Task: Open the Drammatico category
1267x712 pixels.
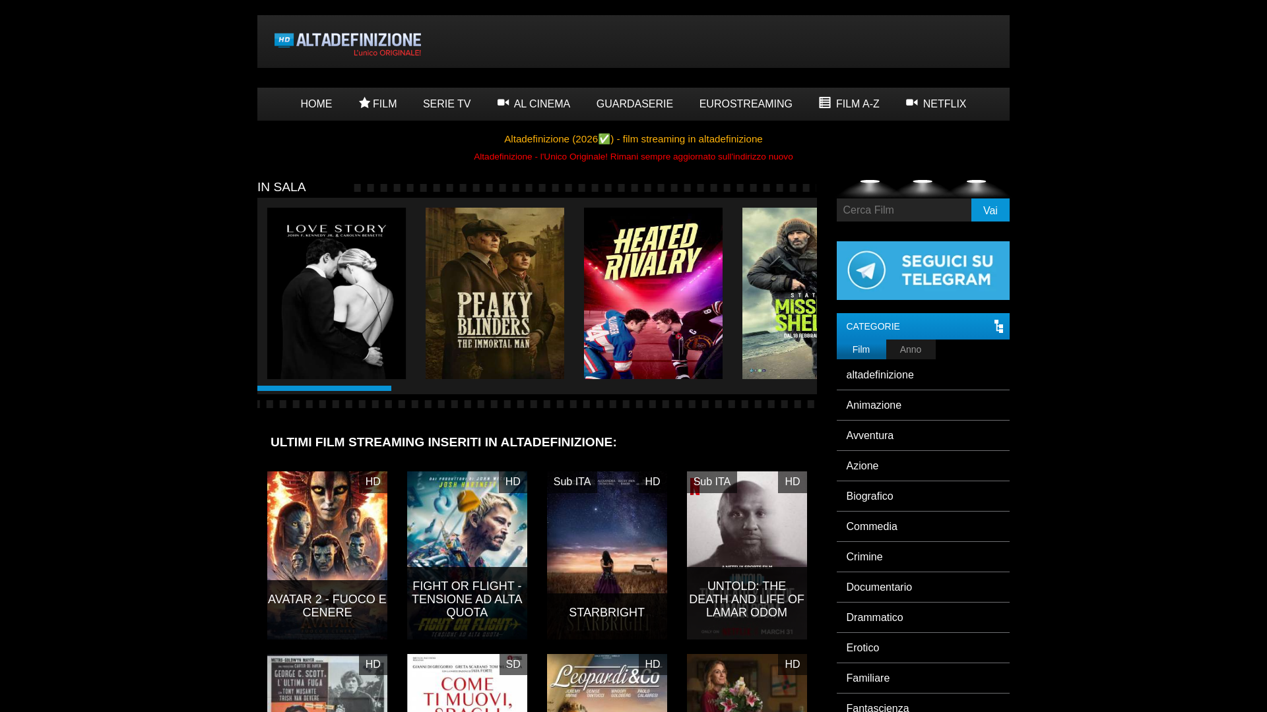Action: pyautogui.click(x=923, y=618)
